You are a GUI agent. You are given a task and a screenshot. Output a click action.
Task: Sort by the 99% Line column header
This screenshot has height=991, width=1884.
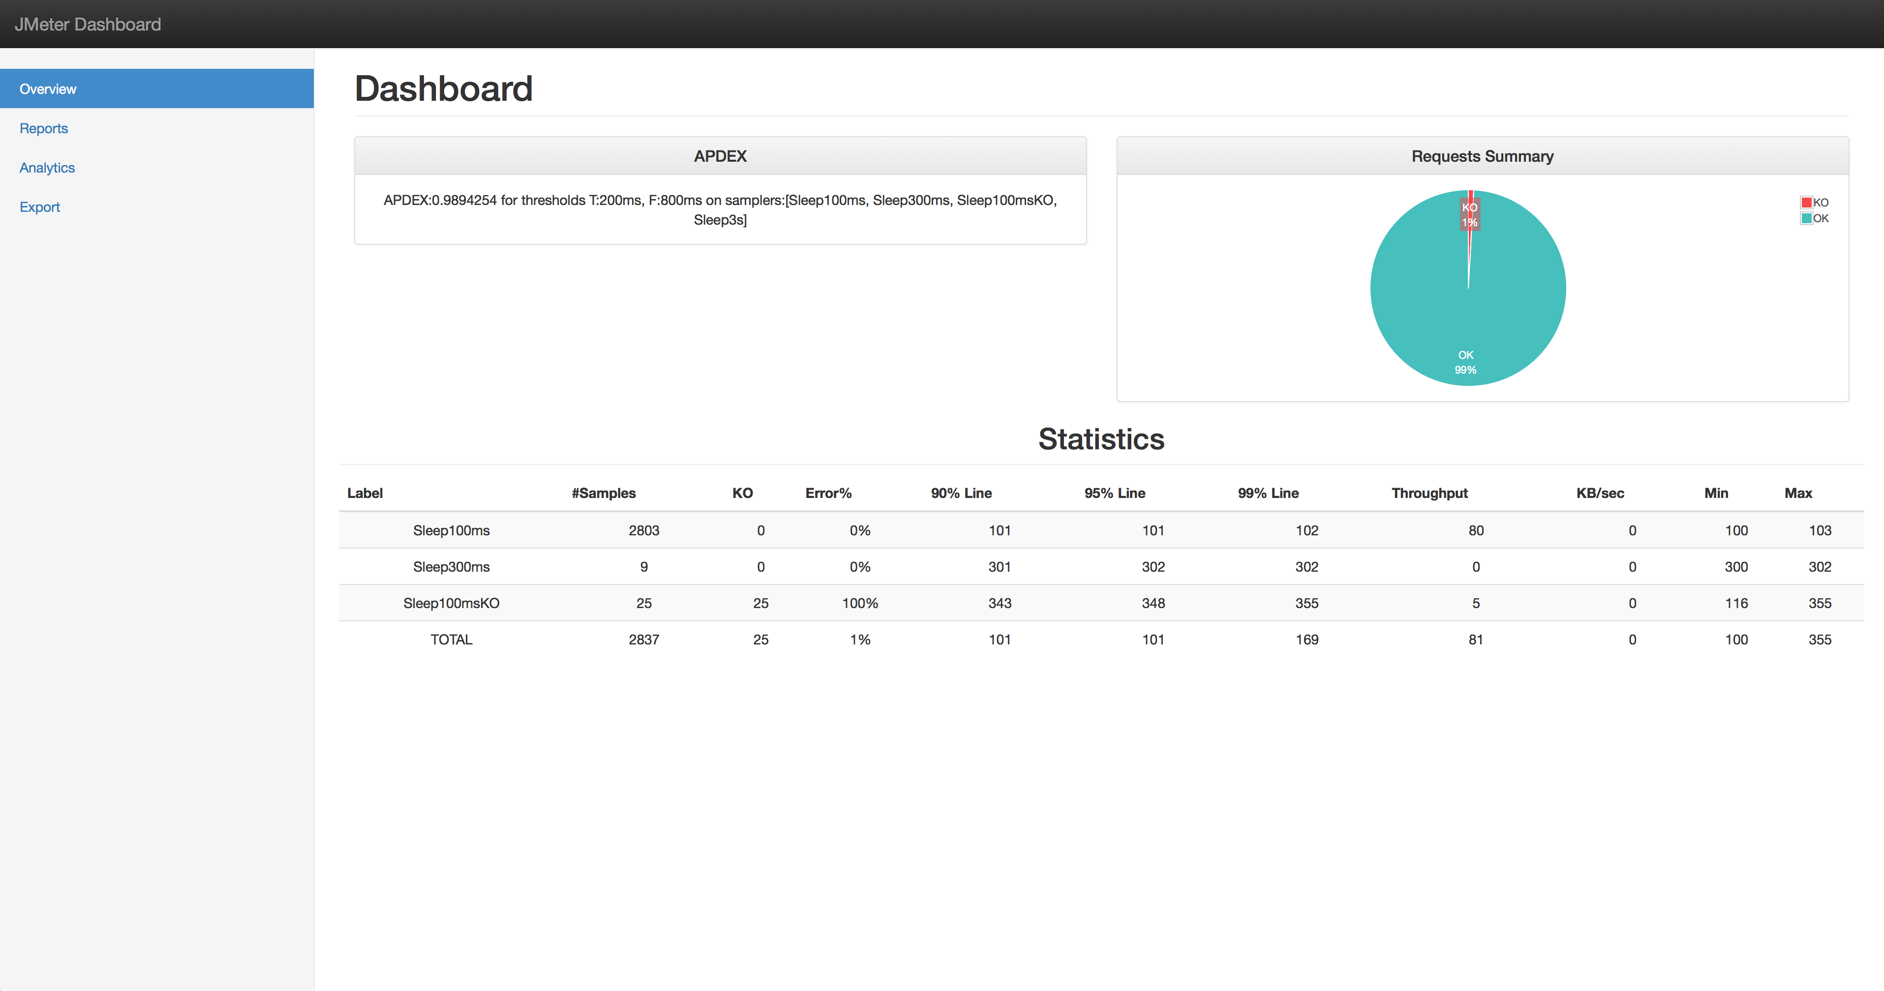coord(1268,494)
